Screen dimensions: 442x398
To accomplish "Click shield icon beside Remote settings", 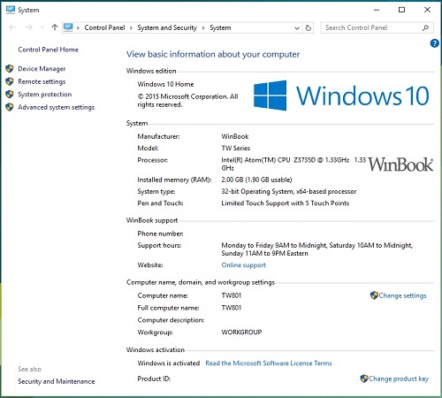I will click(x=10, y=81).
